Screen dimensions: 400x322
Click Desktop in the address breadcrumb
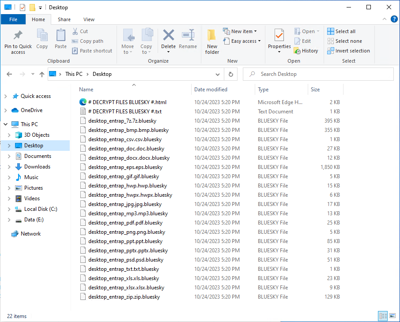tap(102, 74)
